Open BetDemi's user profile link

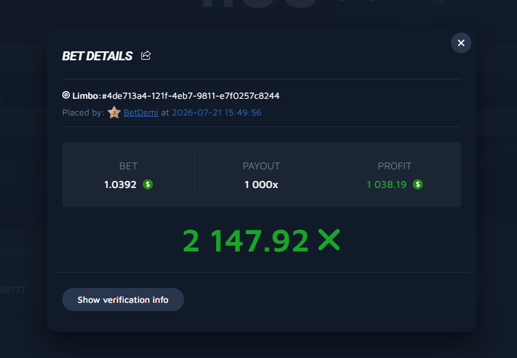[140, 112]
